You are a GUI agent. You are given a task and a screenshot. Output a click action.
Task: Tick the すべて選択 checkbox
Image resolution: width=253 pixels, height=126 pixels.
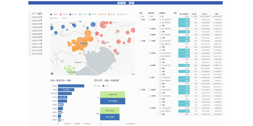[x=30, y=14]
